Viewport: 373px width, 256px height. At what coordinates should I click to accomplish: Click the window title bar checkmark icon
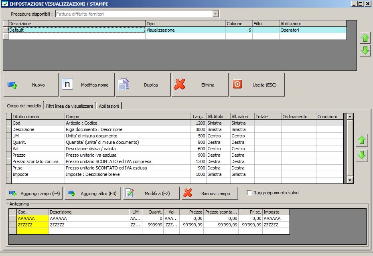[x=5, y=4]
